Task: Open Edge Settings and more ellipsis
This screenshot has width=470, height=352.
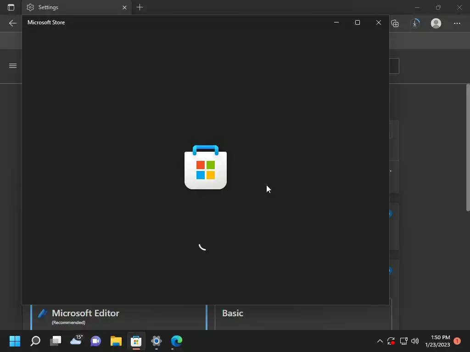Action: click(457, 23)
